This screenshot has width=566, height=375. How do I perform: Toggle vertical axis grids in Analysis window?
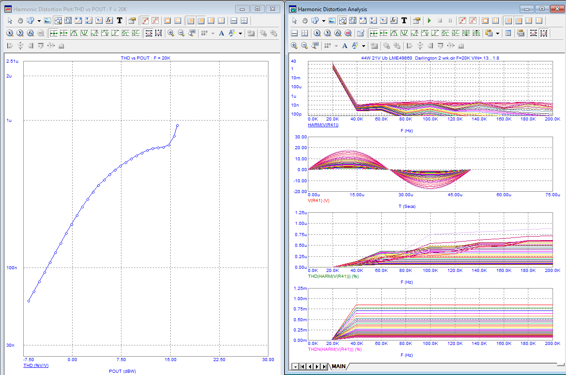pyautogui.click(x=508, y=21)
